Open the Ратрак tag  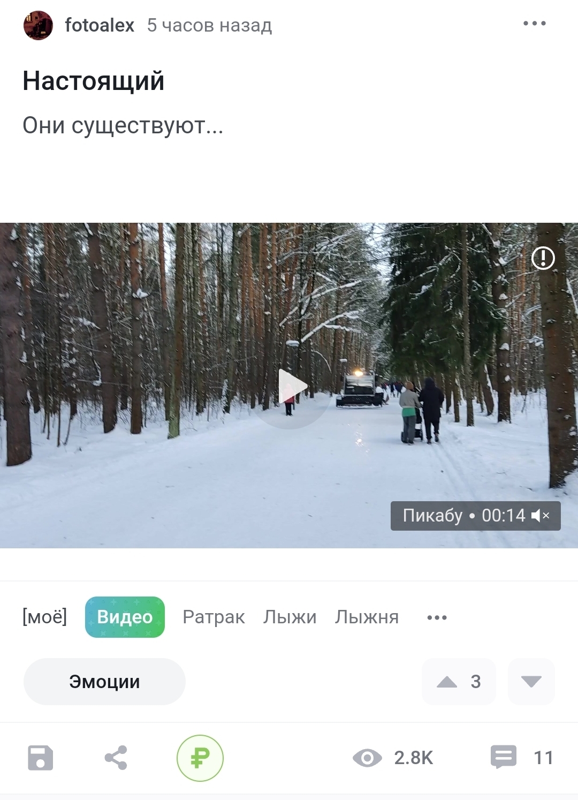[214, 617]
